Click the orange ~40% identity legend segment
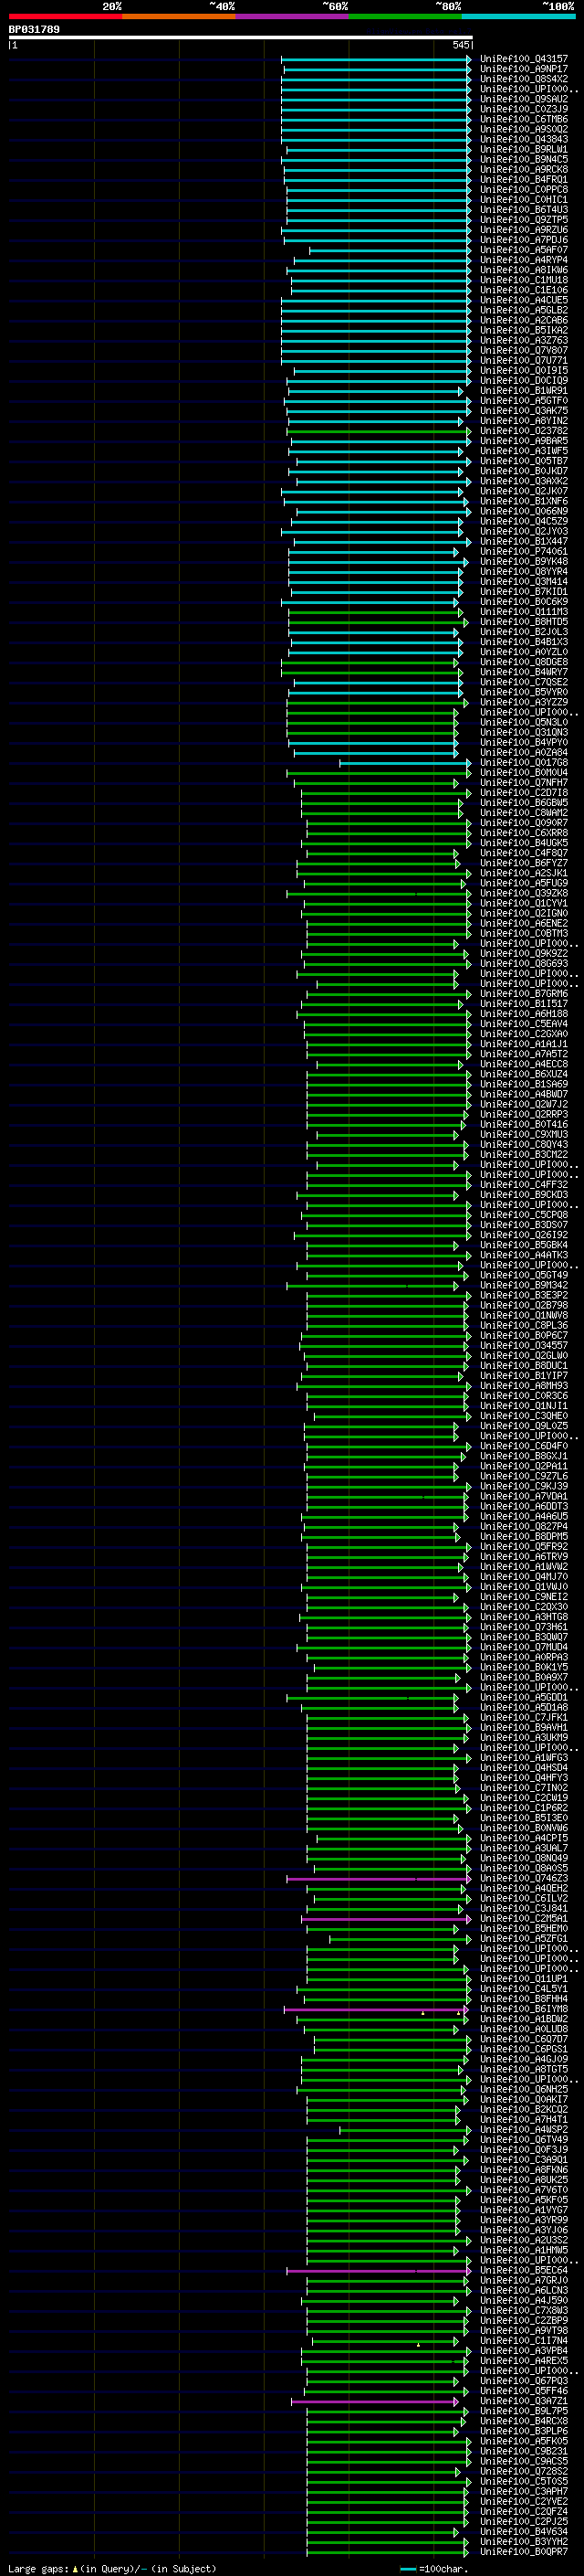The width and height of the screenshot is (584, 2576). pyautogui.click(x=179, y=16)
